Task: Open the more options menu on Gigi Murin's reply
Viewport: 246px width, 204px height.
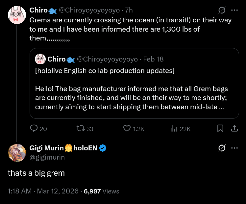Action: [234, 148]
